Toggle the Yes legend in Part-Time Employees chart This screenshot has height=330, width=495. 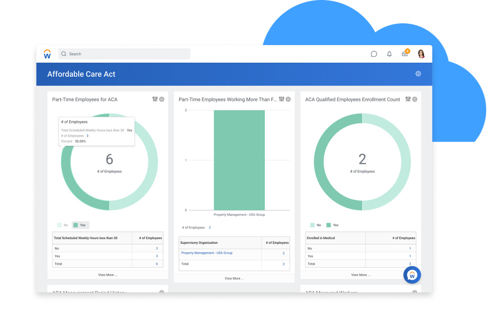click(80, 225)
